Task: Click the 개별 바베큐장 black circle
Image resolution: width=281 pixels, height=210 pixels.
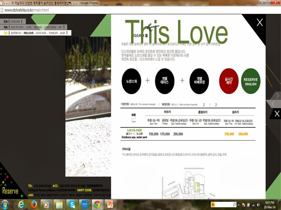Action: pos(199,81)
